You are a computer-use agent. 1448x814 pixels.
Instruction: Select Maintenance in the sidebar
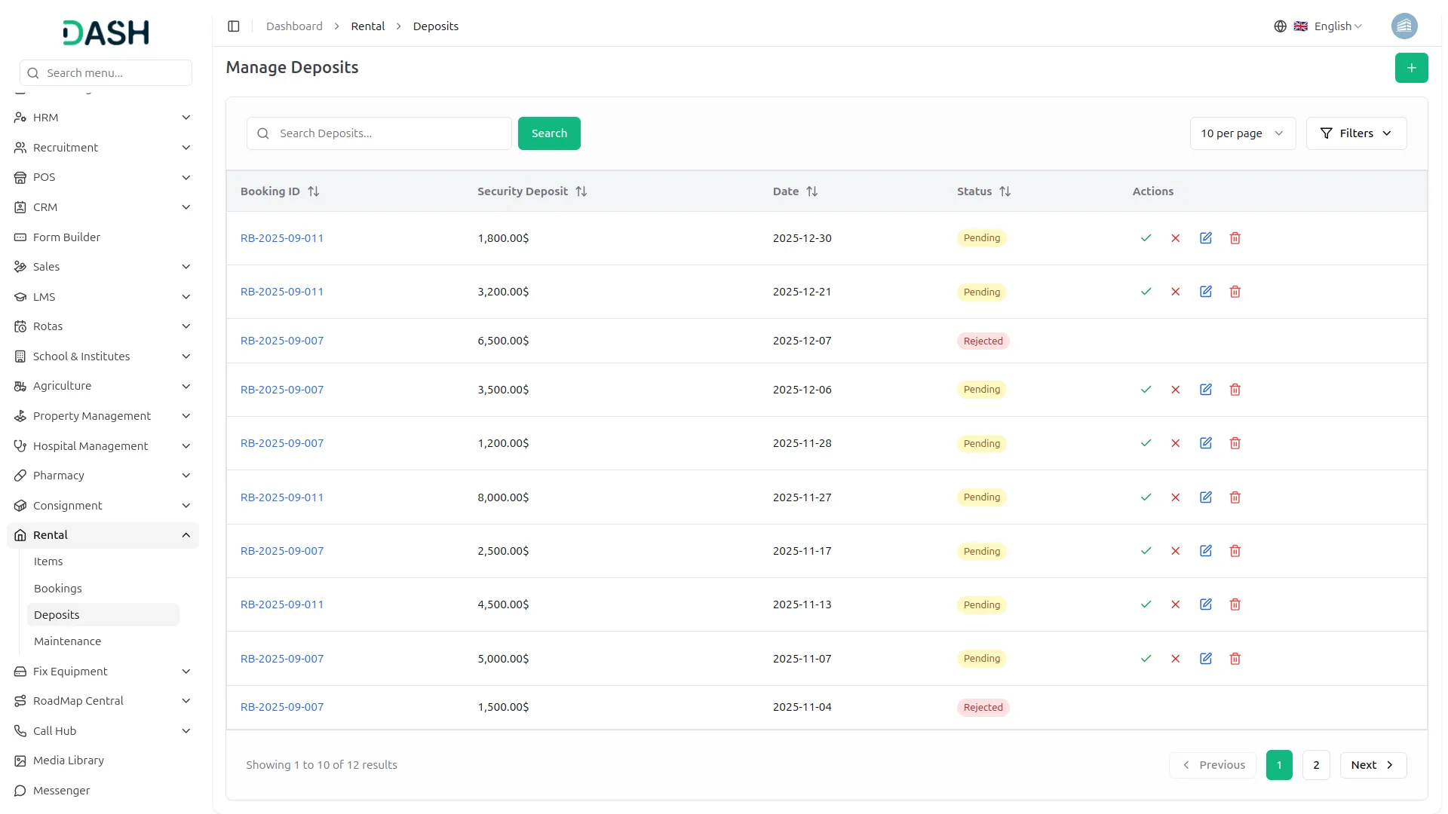pos(67,641)
